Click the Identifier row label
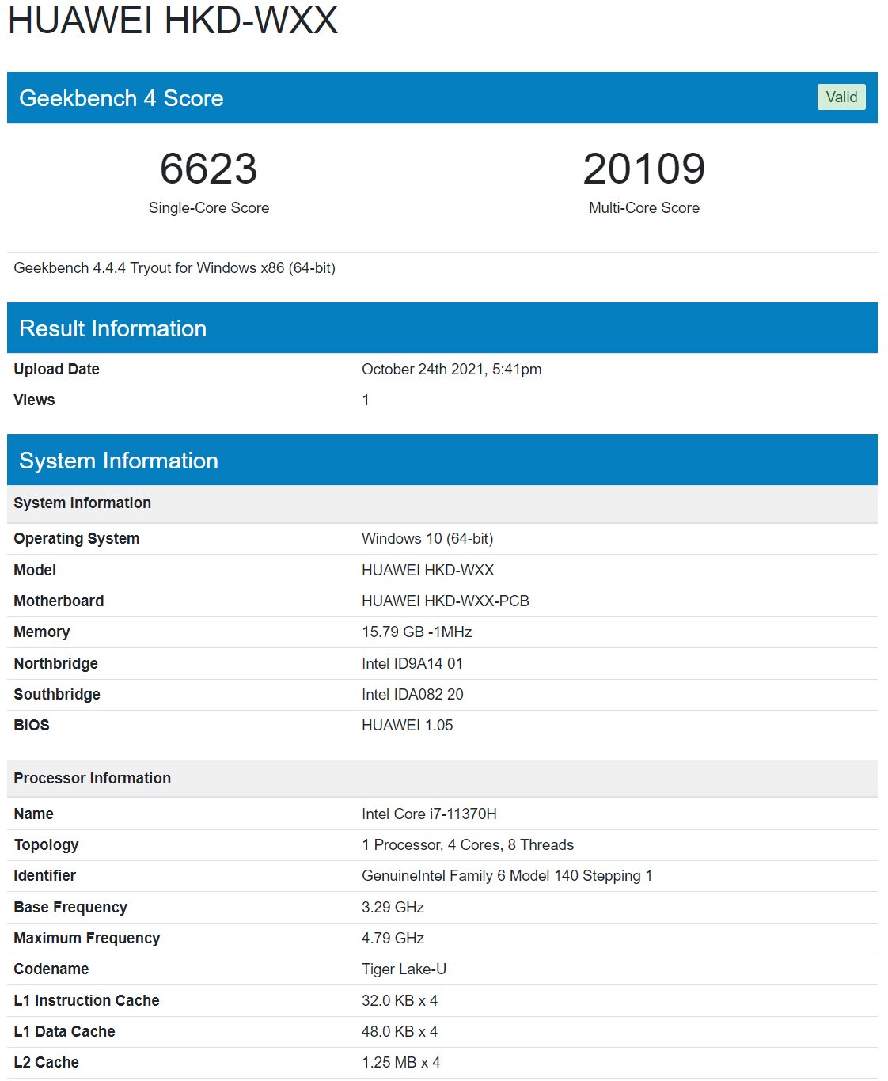Screen dimensions: 888x1081 (x=45, y=875)
